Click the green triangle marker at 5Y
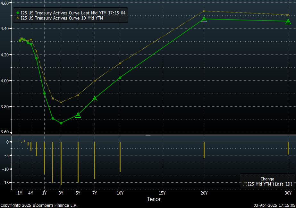This screenshot has width=296, height=208. click(78, 115)
